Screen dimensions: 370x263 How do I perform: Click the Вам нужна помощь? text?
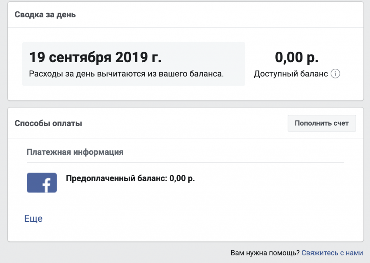265,253
